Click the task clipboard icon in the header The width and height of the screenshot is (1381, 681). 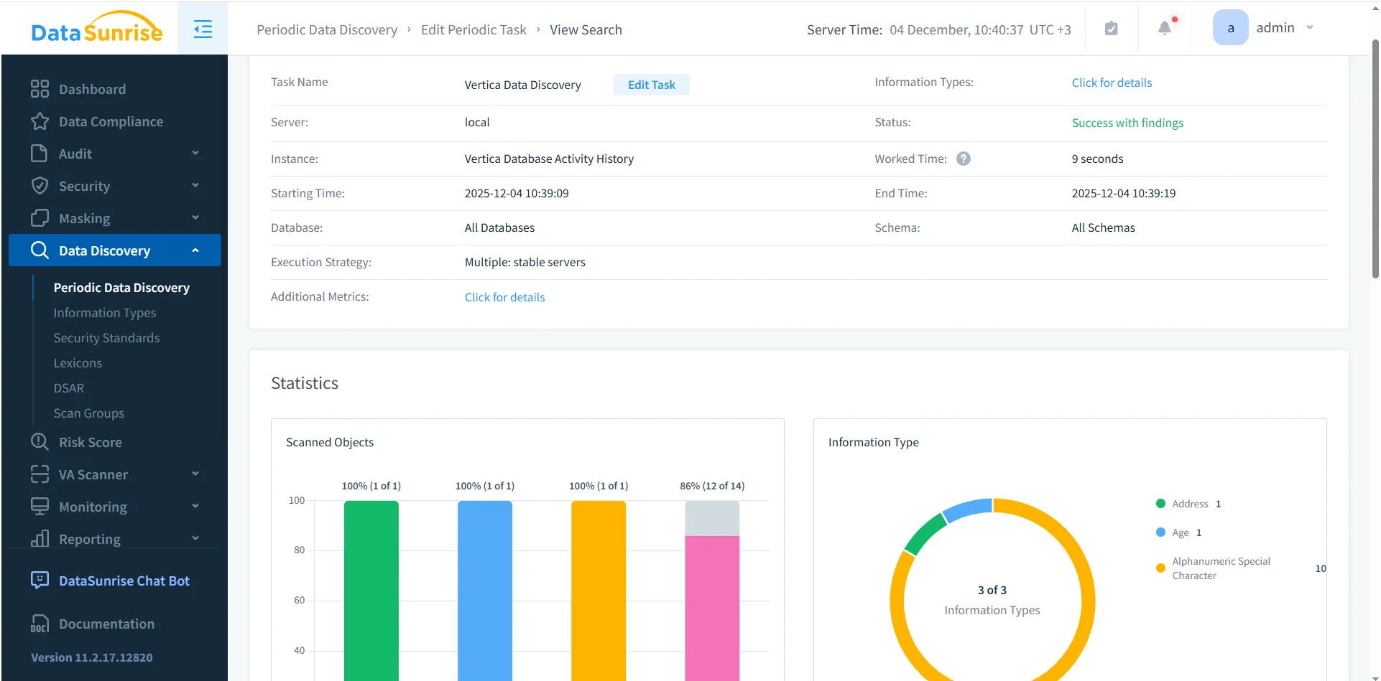tap(1111, 27)
